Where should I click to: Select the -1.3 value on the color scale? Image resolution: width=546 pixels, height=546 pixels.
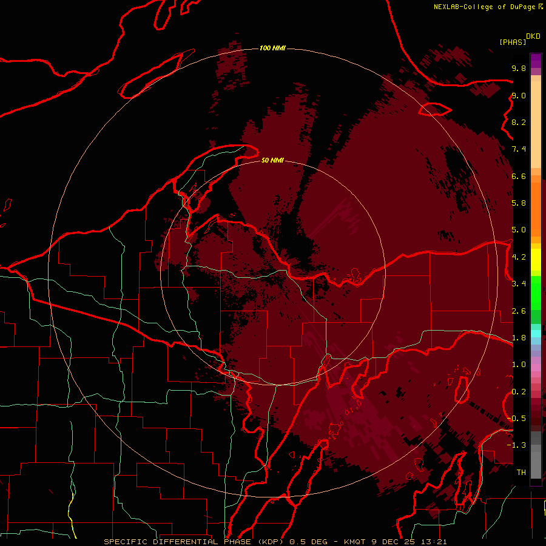click(x=516, y=445)
